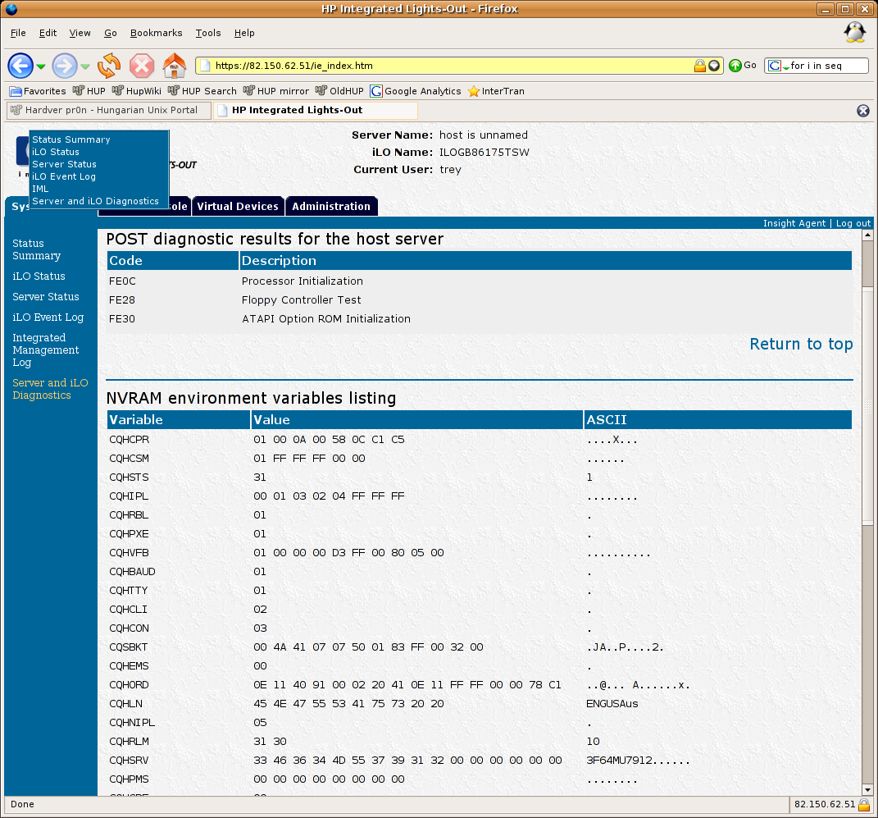
Task: Open the File menu
Action: [18, 33]
